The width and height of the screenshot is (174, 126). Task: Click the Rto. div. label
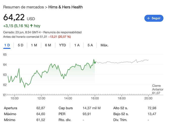pyautogui.click(x=65, y=120)
